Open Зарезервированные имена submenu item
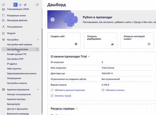 (22, 74)
